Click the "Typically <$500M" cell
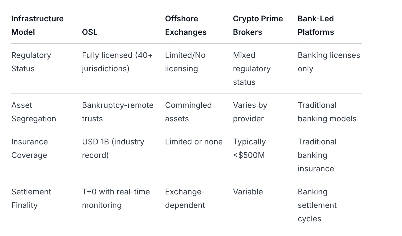This screenshot has width=402, height=236. click(249, 148)
